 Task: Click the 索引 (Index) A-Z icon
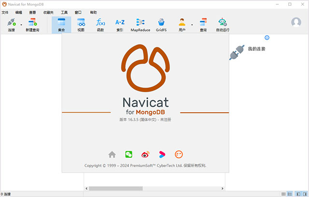click(x=120, y=24)
